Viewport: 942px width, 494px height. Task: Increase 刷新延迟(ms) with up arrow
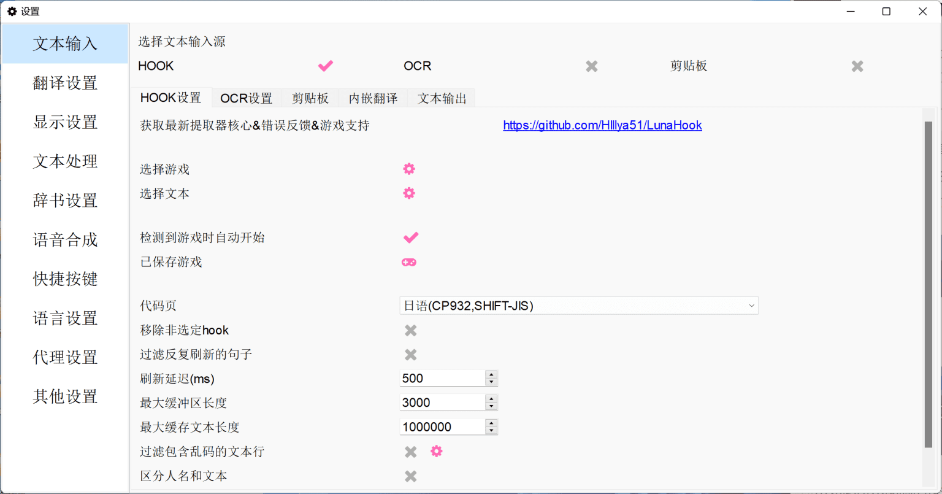(x=491, y=374)
